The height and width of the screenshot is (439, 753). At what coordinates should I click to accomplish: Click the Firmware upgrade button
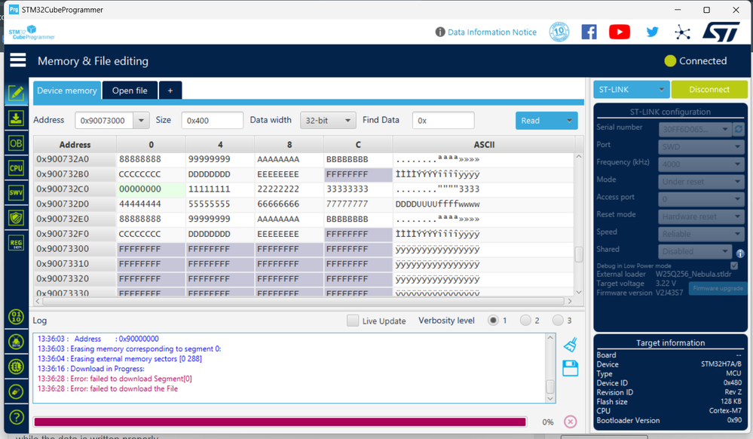pos(717,288)
